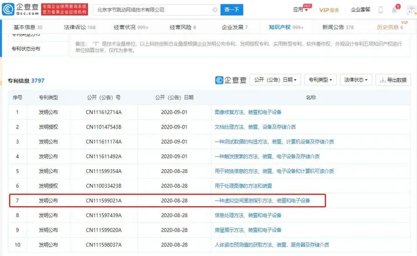Click the 名称 column header
The image size is (417, 256).
point(311,97)
